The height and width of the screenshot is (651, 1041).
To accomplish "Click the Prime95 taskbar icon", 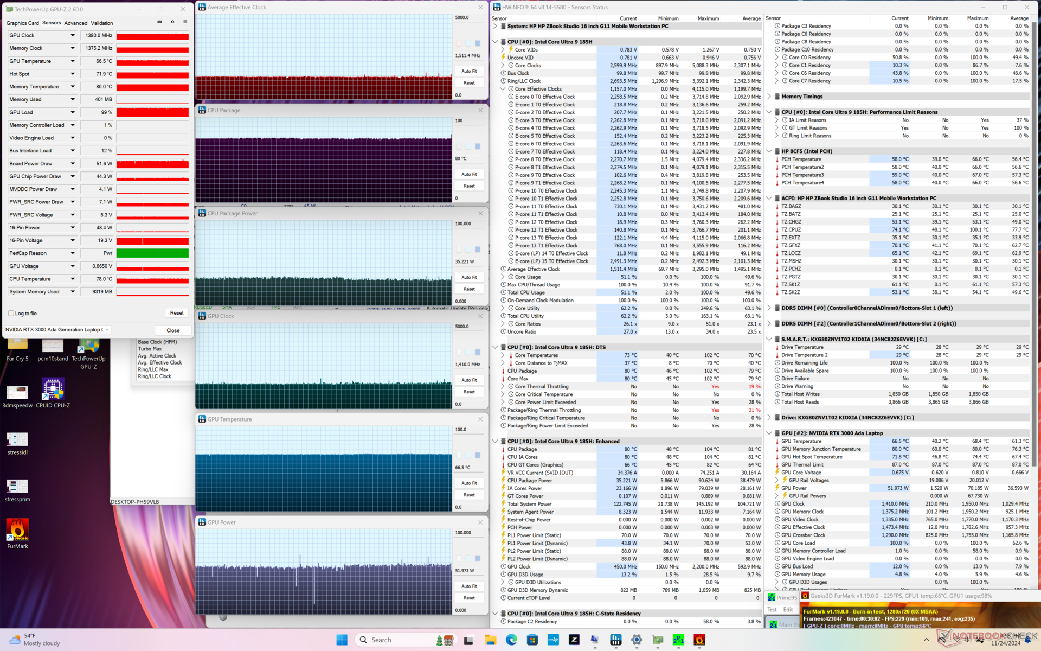I will click(678, 640).
